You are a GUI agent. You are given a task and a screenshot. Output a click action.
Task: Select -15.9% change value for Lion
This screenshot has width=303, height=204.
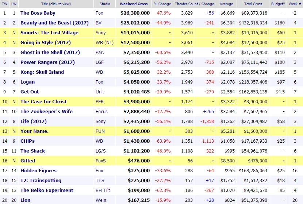[163, 200]
